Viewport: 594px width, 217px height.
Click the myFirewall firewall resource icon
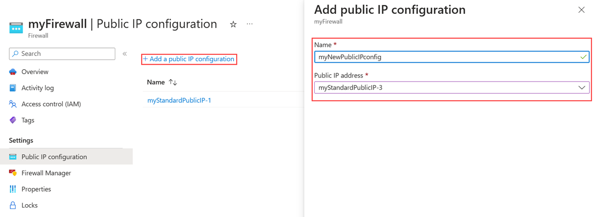(16, 28)
